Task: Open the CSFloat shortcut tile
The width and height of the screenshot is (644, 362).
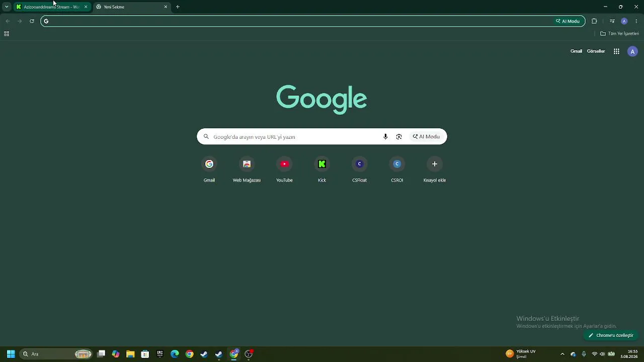Action: (x=359, y=170)
